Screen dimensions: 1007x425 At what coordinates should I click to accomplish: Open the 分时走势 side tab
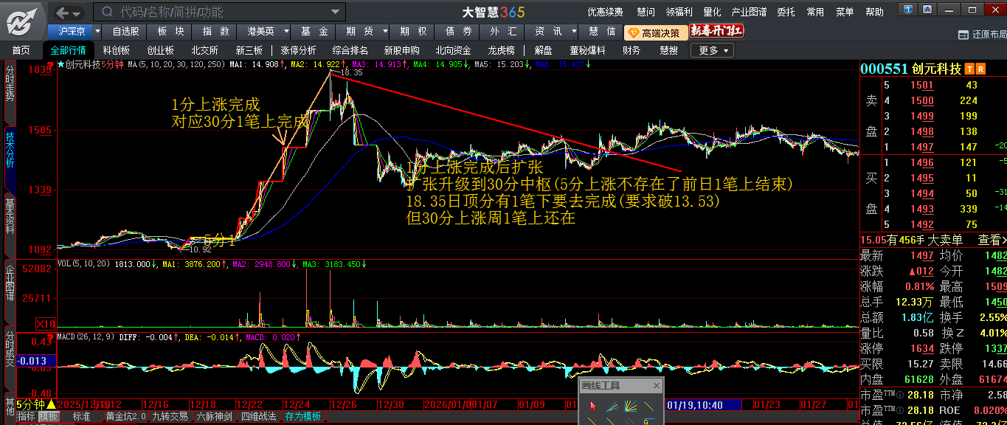point(10,83)
